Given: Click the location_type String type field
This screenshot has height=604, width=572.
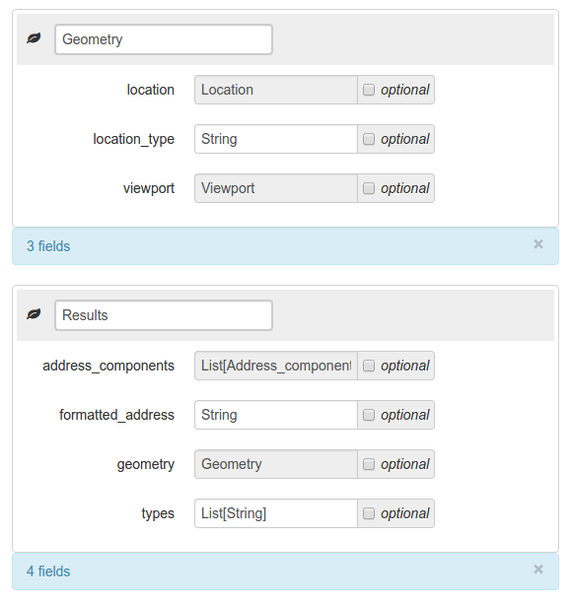Looking at the screenshot, I should pos(276,139).
